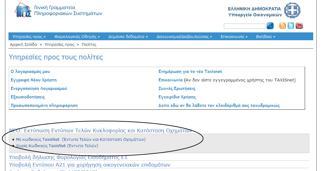This screenshot has height=171, width=322.
Task: Open the YouTube icon link
Action: [299, 26]
